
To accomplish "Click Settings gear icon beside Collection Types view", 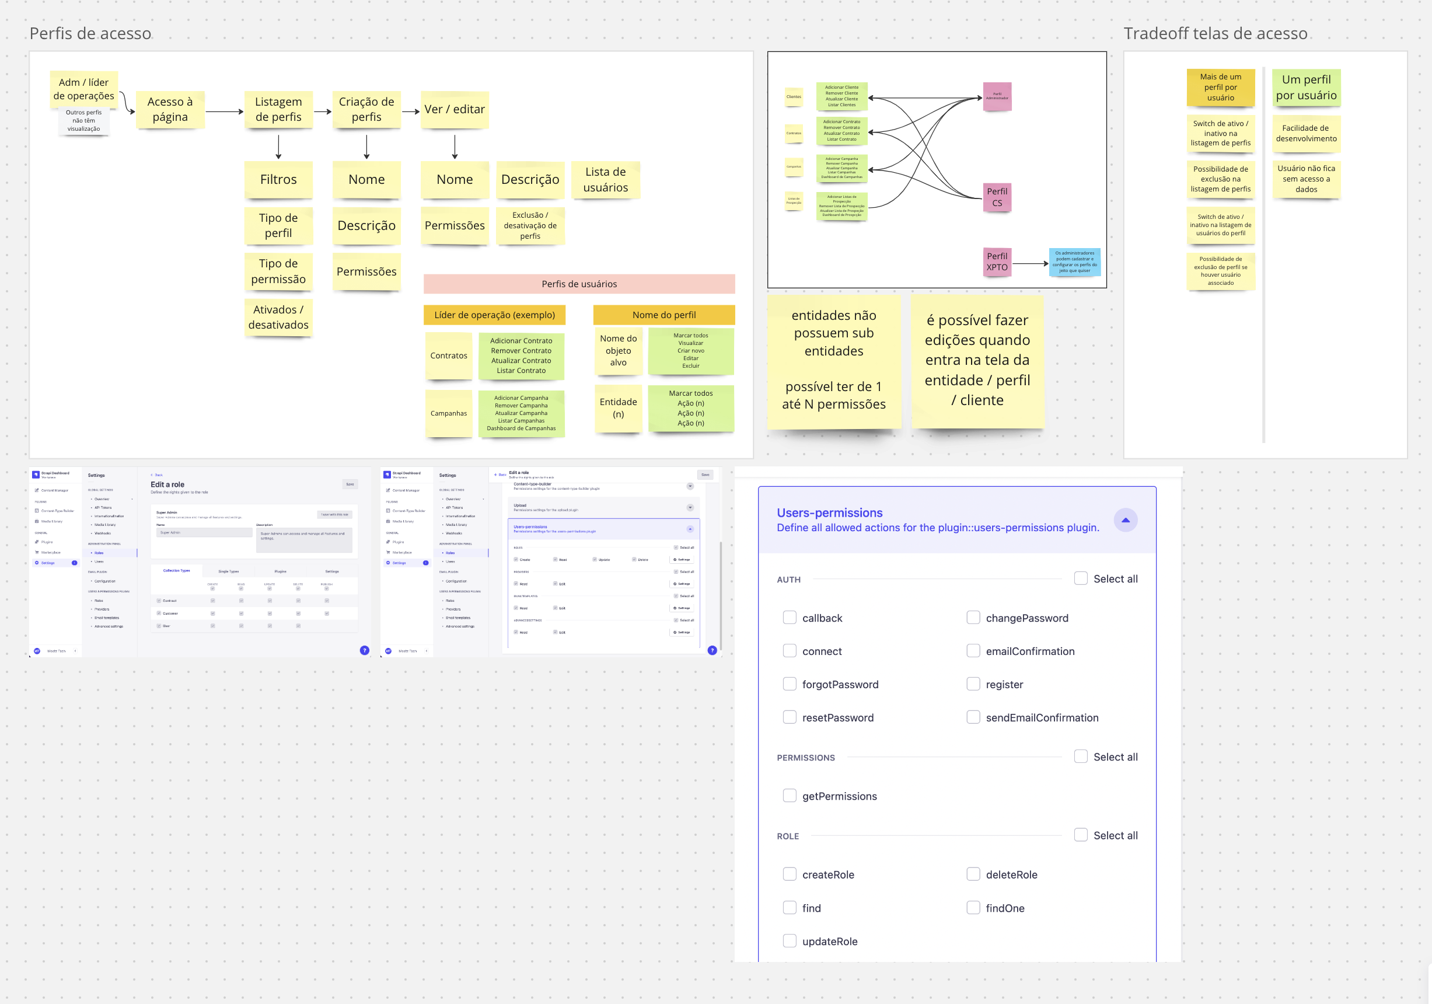I will [x=37, y=563].
